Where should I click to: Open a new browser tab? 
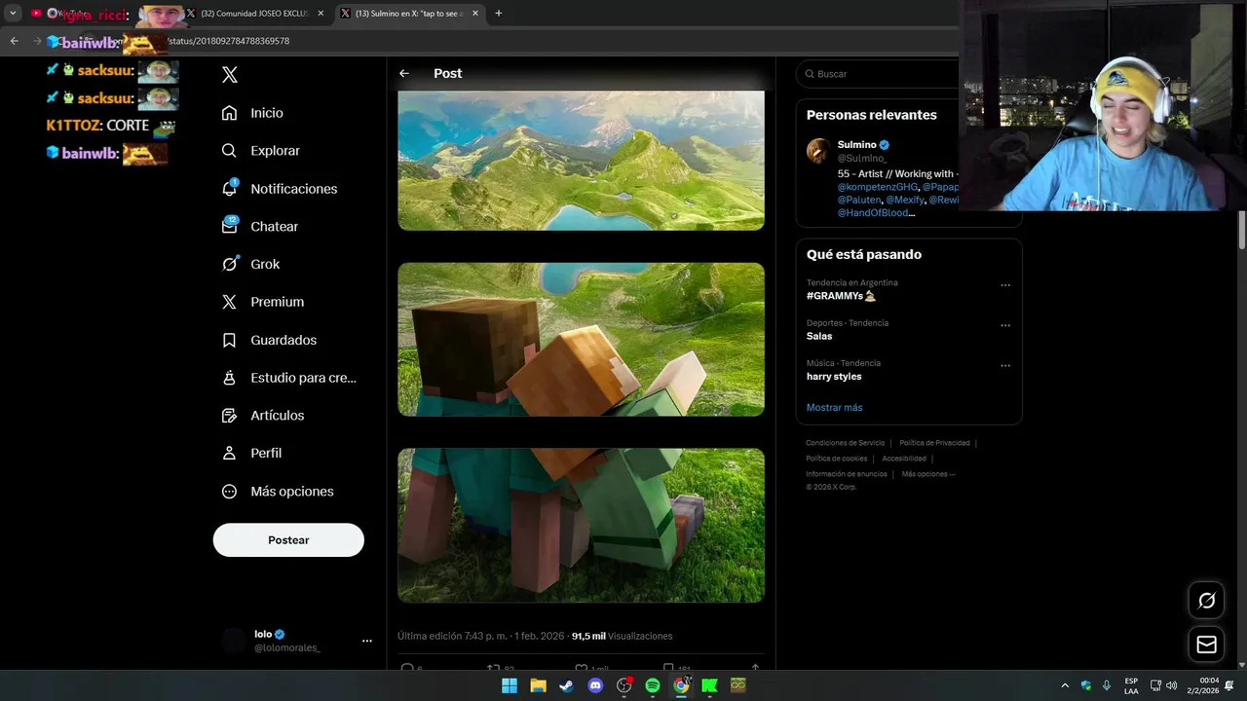click(499, 14)
